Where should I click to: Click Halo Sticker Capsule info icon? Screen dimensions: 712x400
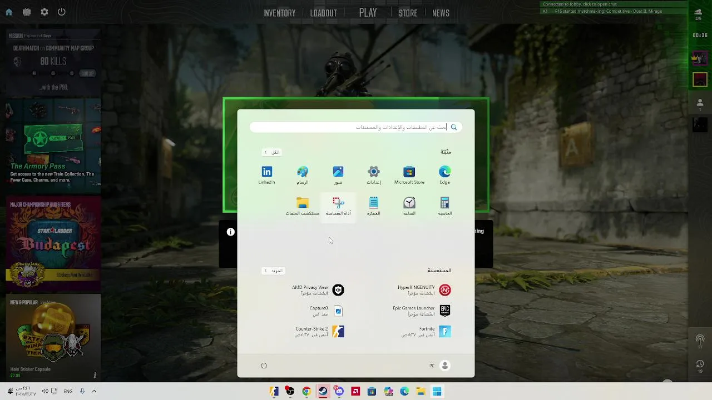pyautogui.click(x=95, y=375)
